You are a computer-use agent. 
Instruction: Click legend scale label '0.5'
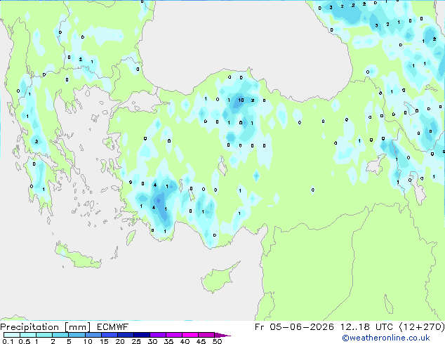click(x=24, y=341)
